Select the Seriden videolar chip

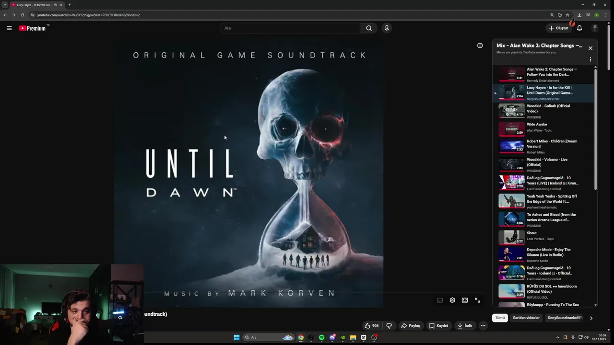tap(526, 318)
